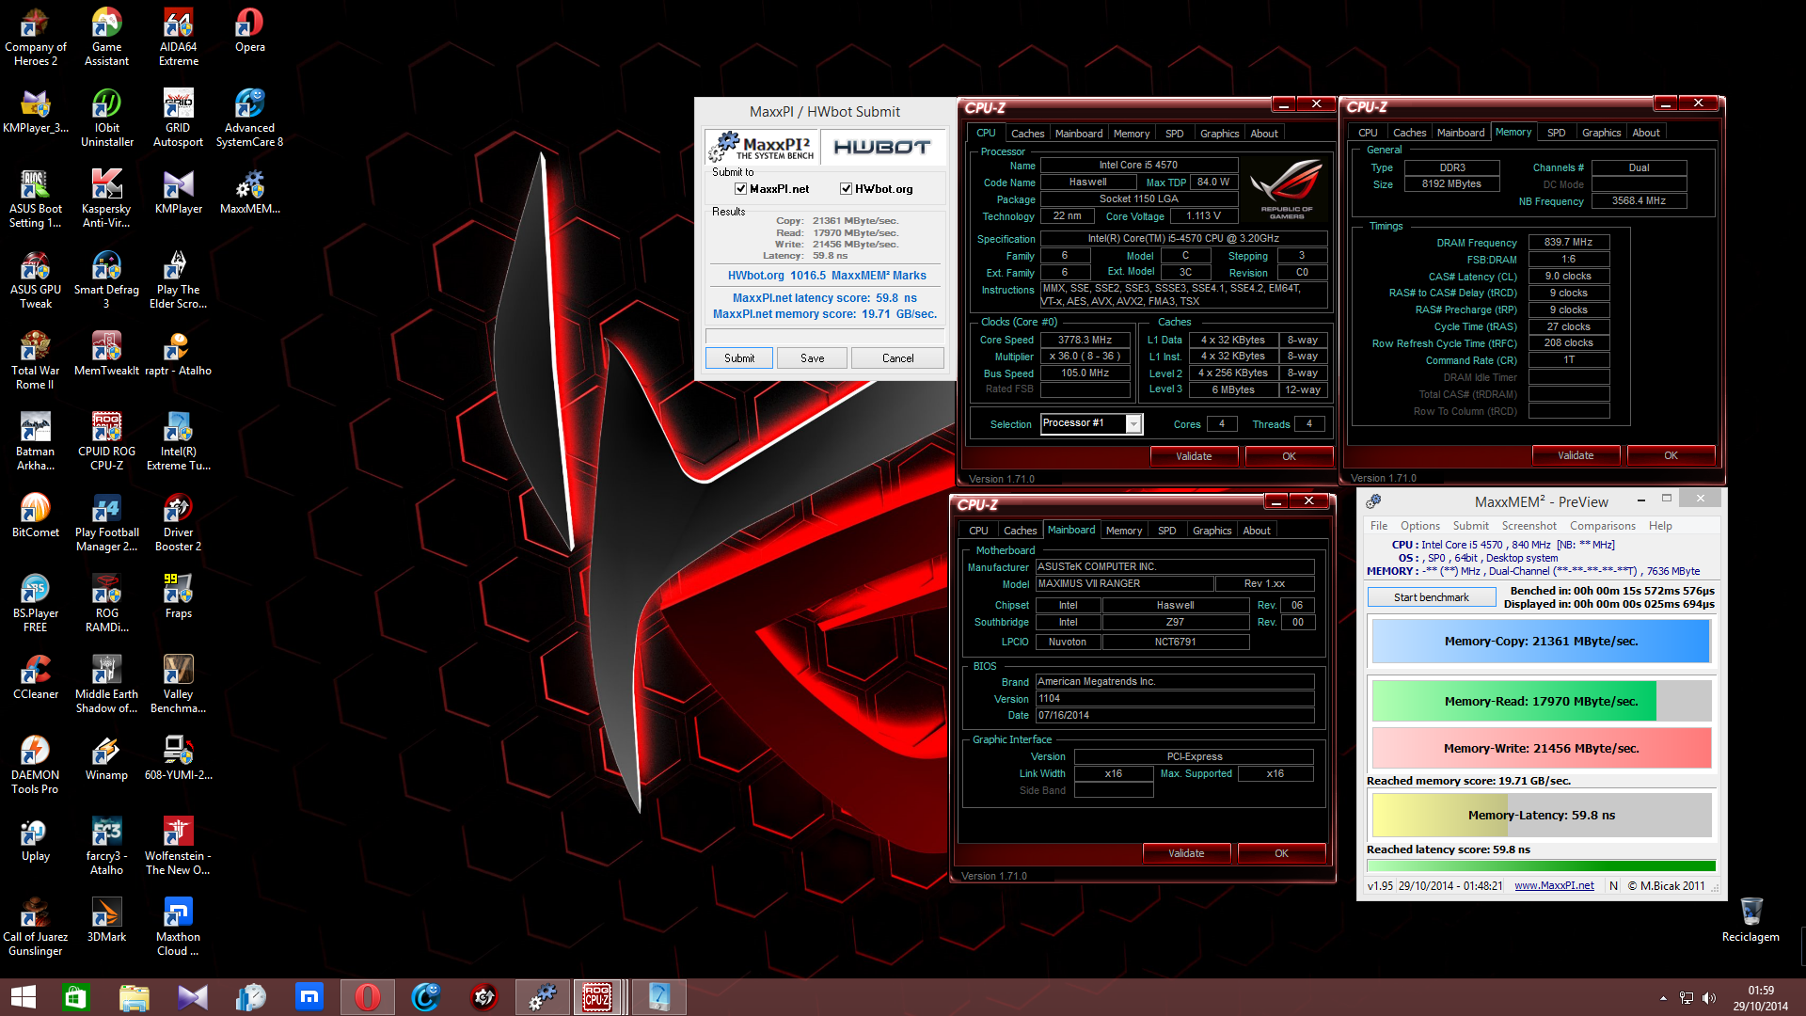The height and width of the screenshot is (1016, 1806).
Task: Open www.MaxxPI.net link in MaxxMEM
Action: 1554,885
